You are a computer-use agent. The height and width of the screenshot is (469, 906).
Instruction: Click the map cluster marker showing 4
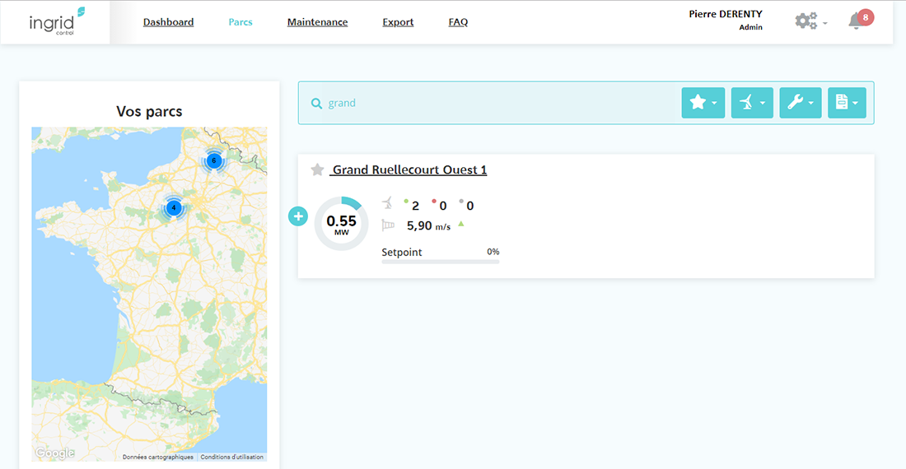click(174, 207)
